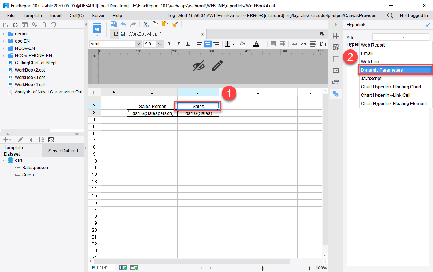Toggle Bold formatting in the toolbar
433x272 pixels.
pyautogui.click(x=169, y=44)
